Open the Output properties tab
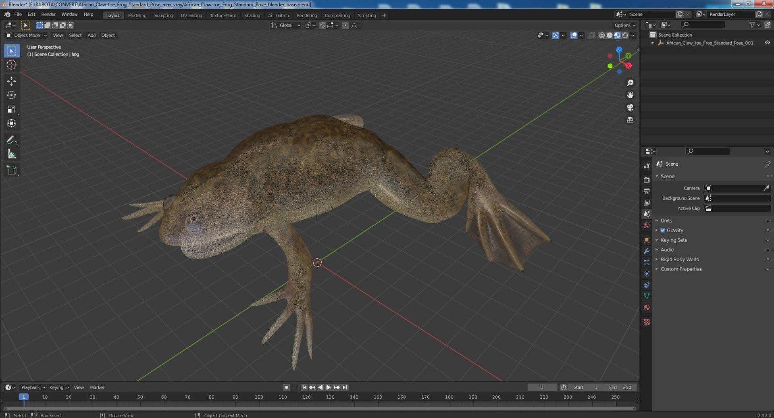 (x=647, y=191)
